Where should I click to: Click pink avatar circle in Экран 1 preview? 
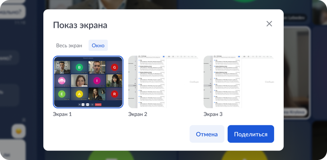point(62,81)
